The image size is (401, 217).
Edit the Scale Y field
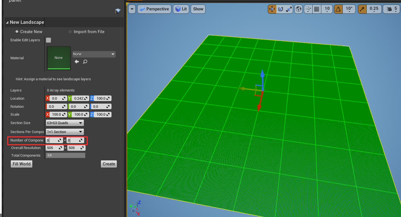click(80, 115)
